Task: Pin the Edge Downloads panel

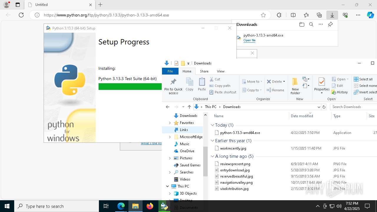Action: [330, 24]
